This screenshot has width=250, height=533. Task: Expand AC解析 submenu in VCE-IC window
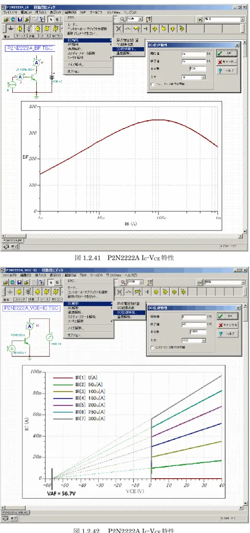coord(88,308)
